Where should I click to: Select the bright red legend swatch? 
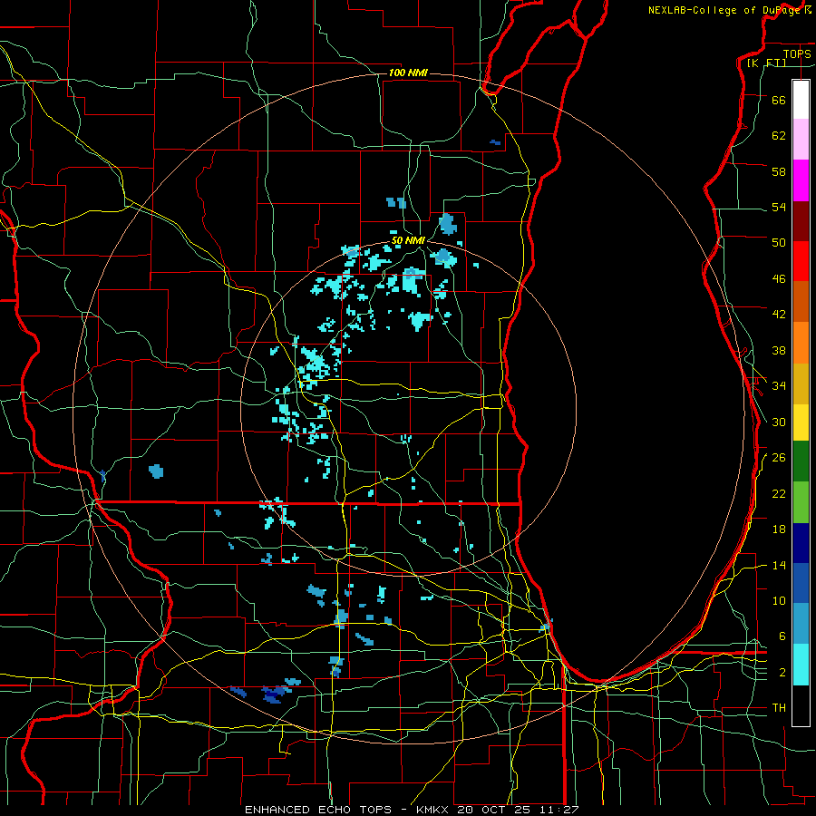click(801, 261)
